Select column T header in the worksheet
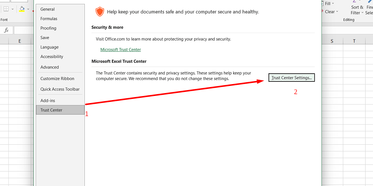373x186 pixels. (354, 41)
